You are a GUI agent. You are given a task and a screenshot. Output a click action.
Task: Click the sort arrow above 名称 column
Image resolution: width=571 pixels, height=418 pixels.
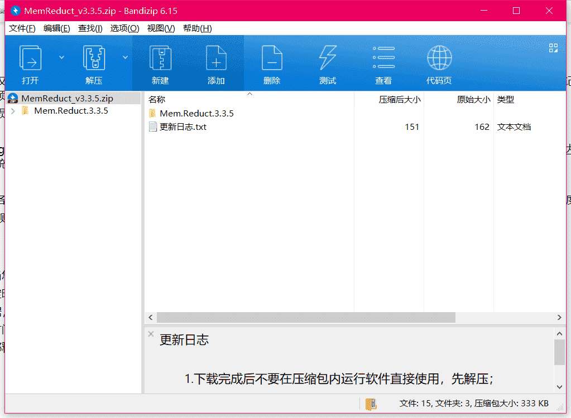click(250, 94)
